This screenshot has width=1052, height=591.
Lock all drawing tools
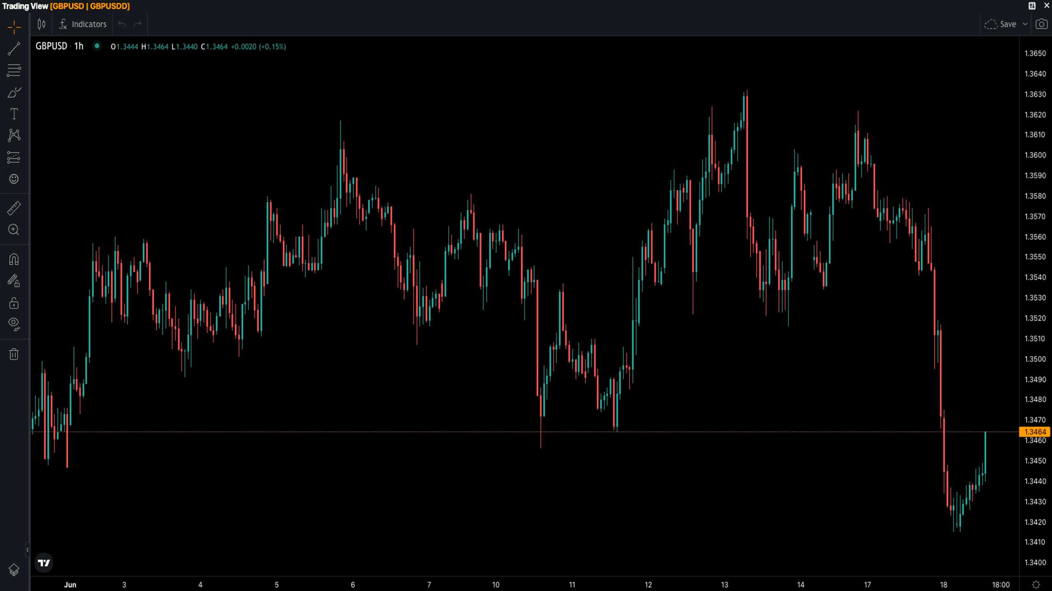point(14,303)
